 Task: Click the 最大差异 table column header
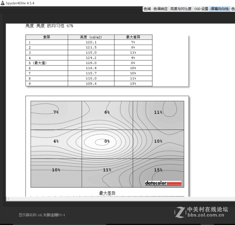pyautogui.click(x=133, y=37)
